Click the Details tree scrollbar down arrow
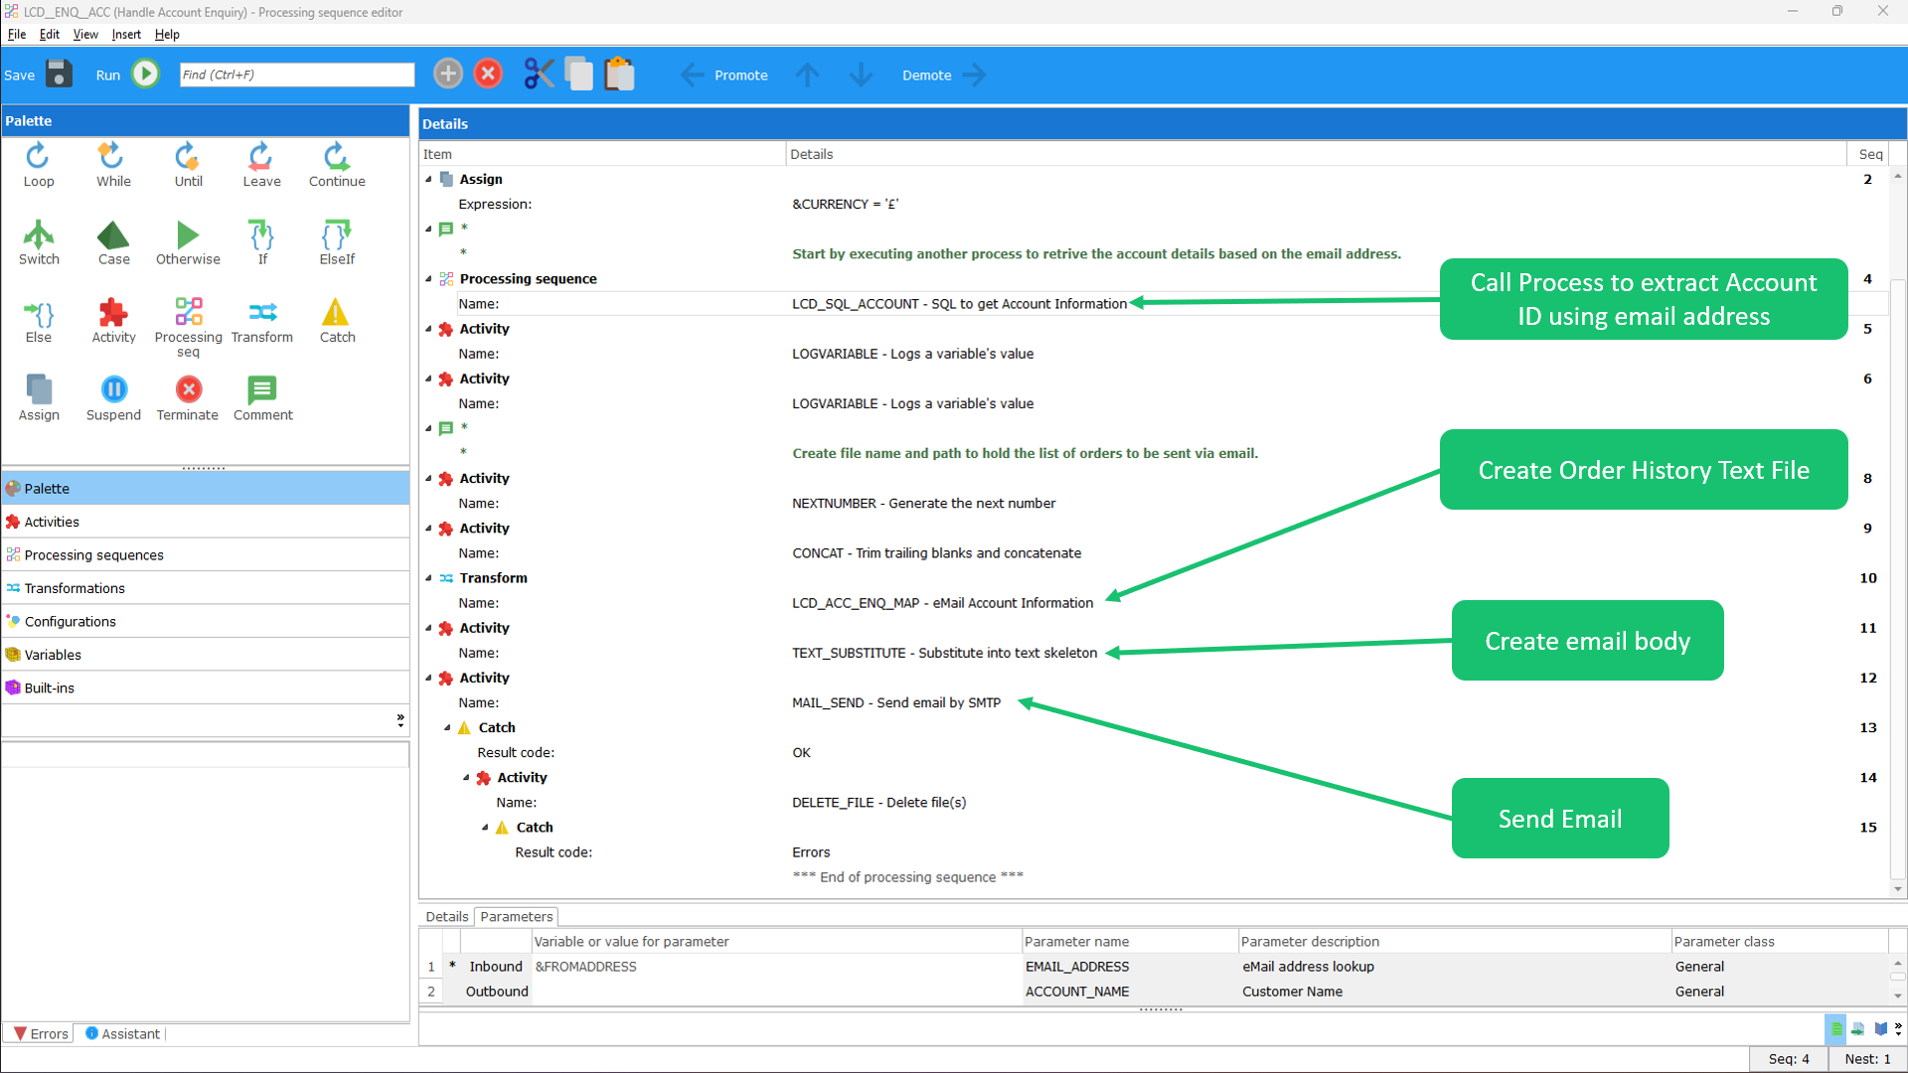The image size is (1908, 1073). pyautogui.click(x=1898, y=889)
